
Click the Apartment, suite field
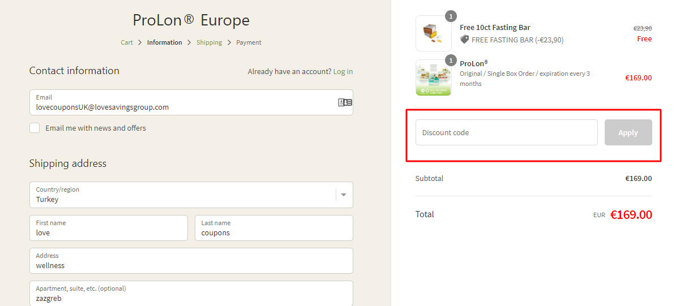coord(191,294)
